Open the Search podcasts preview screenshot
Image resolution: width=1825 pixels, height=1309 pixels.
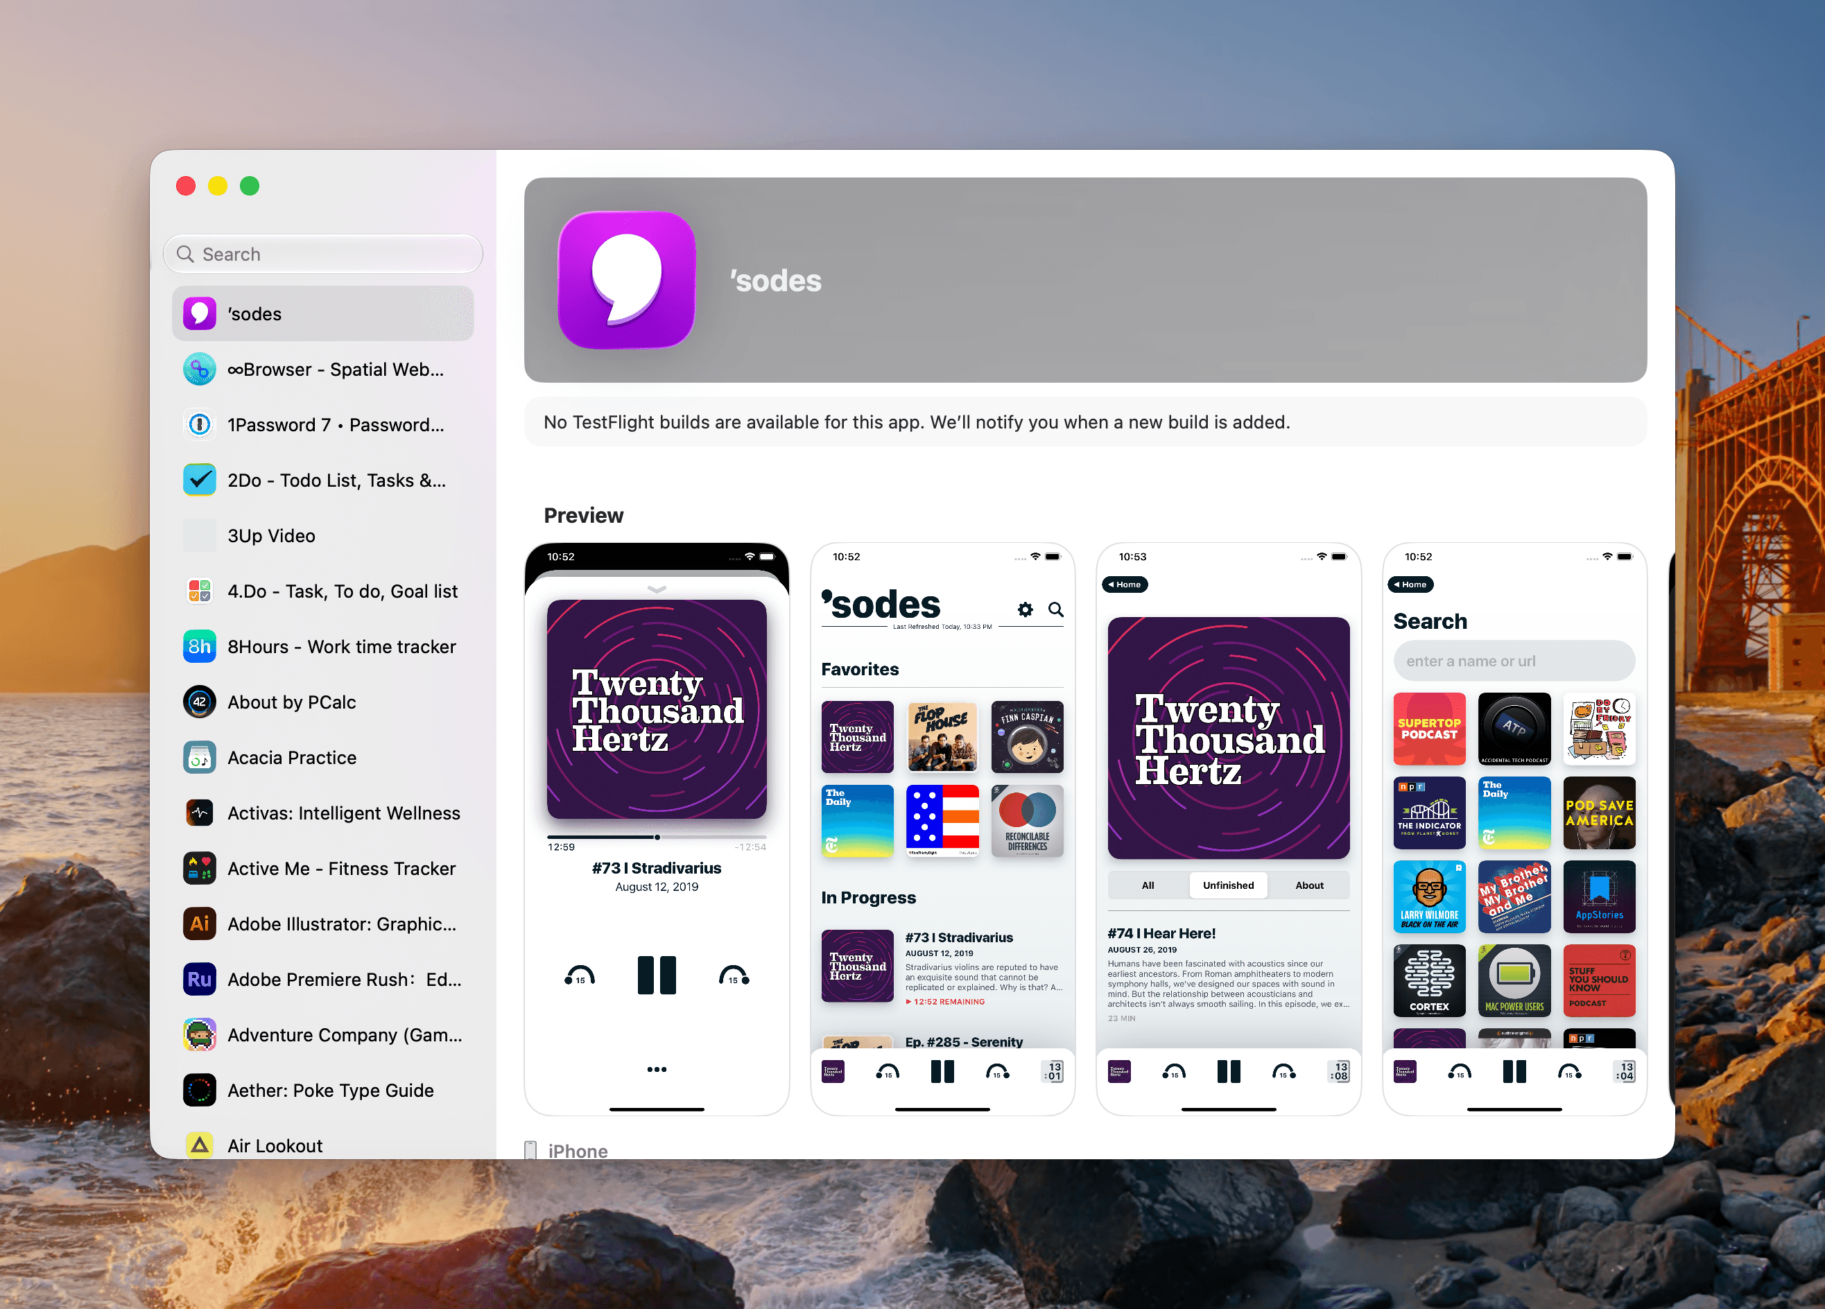tap(1514, 829)
